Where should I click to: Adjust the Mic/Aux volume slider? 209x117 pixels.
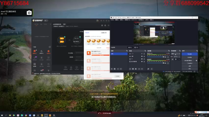pos(156,57)
